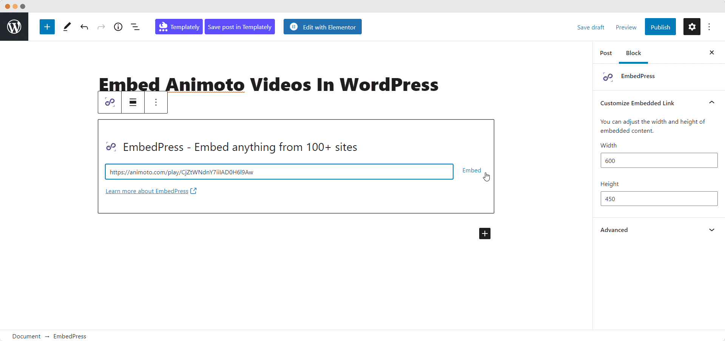
Task: Open Templately library button
Action: pos(179,27)
